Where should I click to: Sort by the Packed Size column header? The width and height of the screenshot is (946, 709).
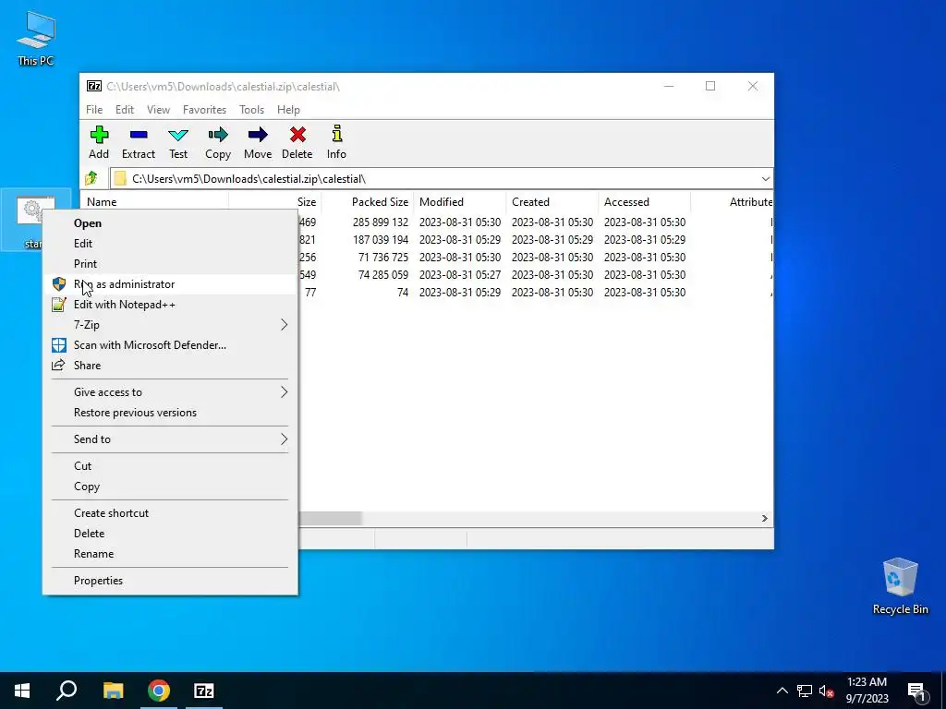point(368,202)
